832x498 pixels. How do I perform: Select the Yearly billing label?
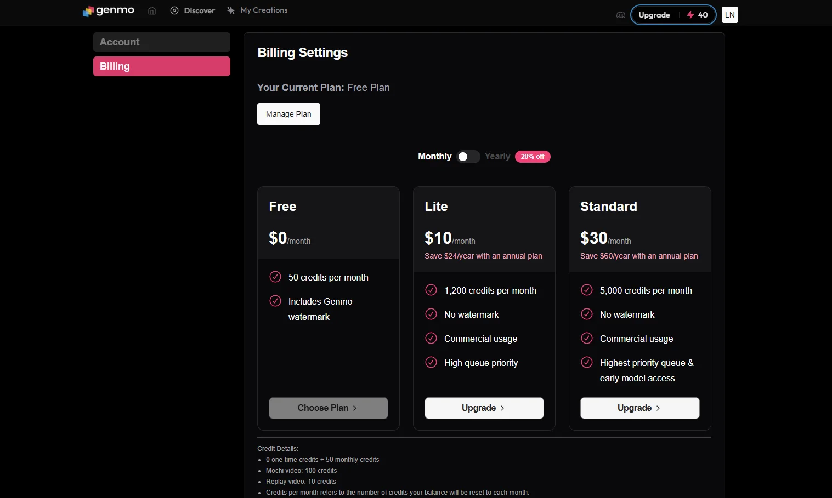click(x=497, y=157)
